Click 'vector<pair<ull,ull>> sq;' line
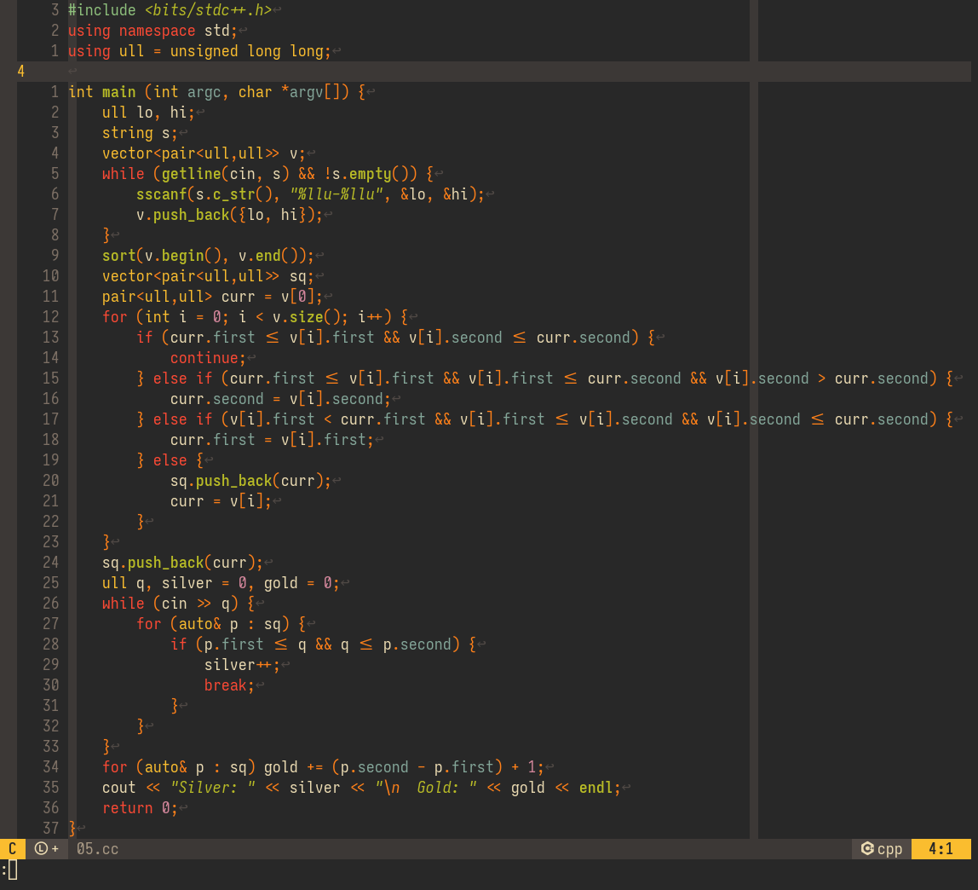 tap(209, 276)
